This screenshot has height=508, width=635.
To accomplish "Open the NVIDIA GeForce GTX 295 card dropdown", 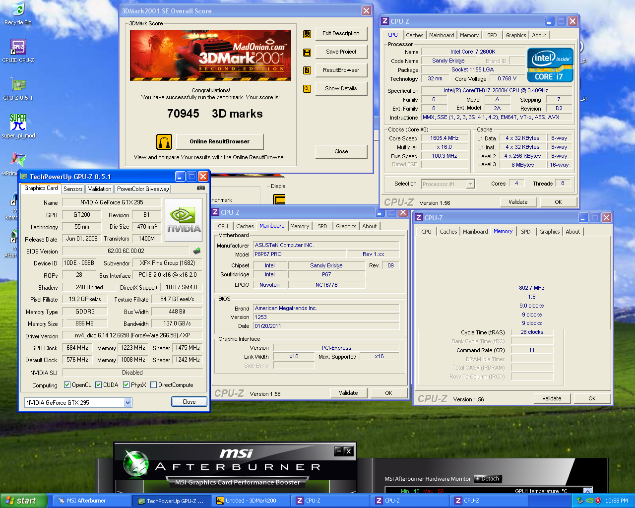I will tap(127, 403).
